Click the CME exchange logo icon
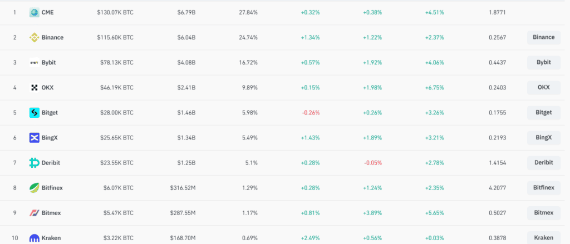 [34, 12]
